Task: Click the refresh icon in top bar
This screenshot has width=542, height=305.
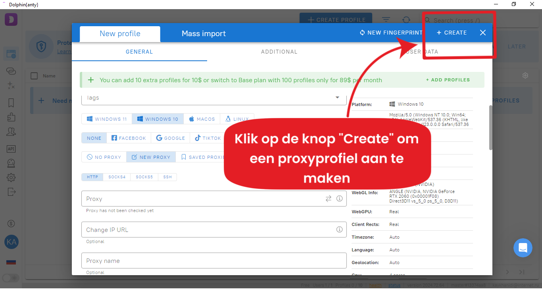Action: click(x=406, y=19)
